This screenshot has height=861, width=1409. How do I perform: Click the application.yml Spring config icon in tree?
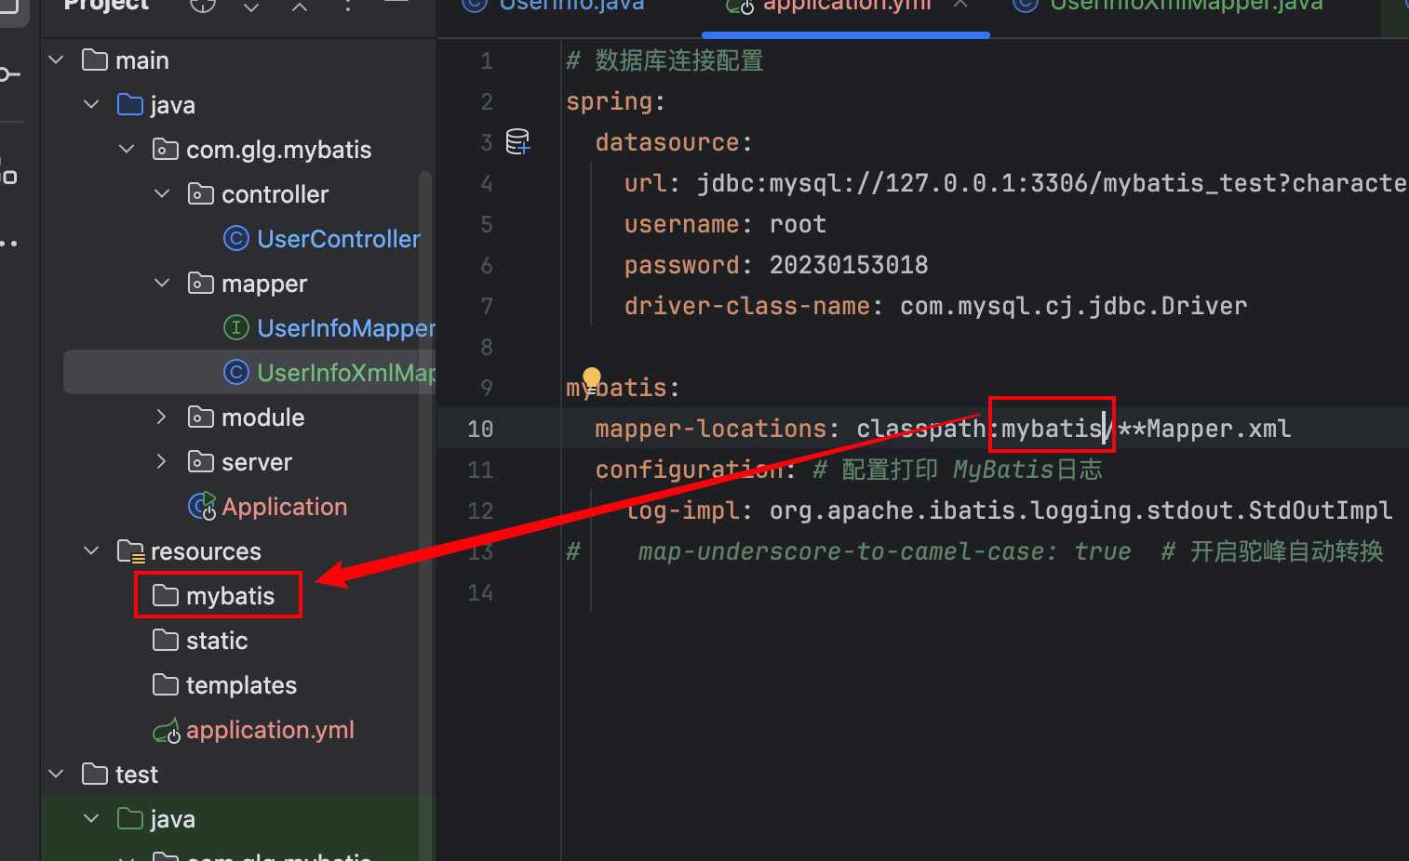pos(167,732)
